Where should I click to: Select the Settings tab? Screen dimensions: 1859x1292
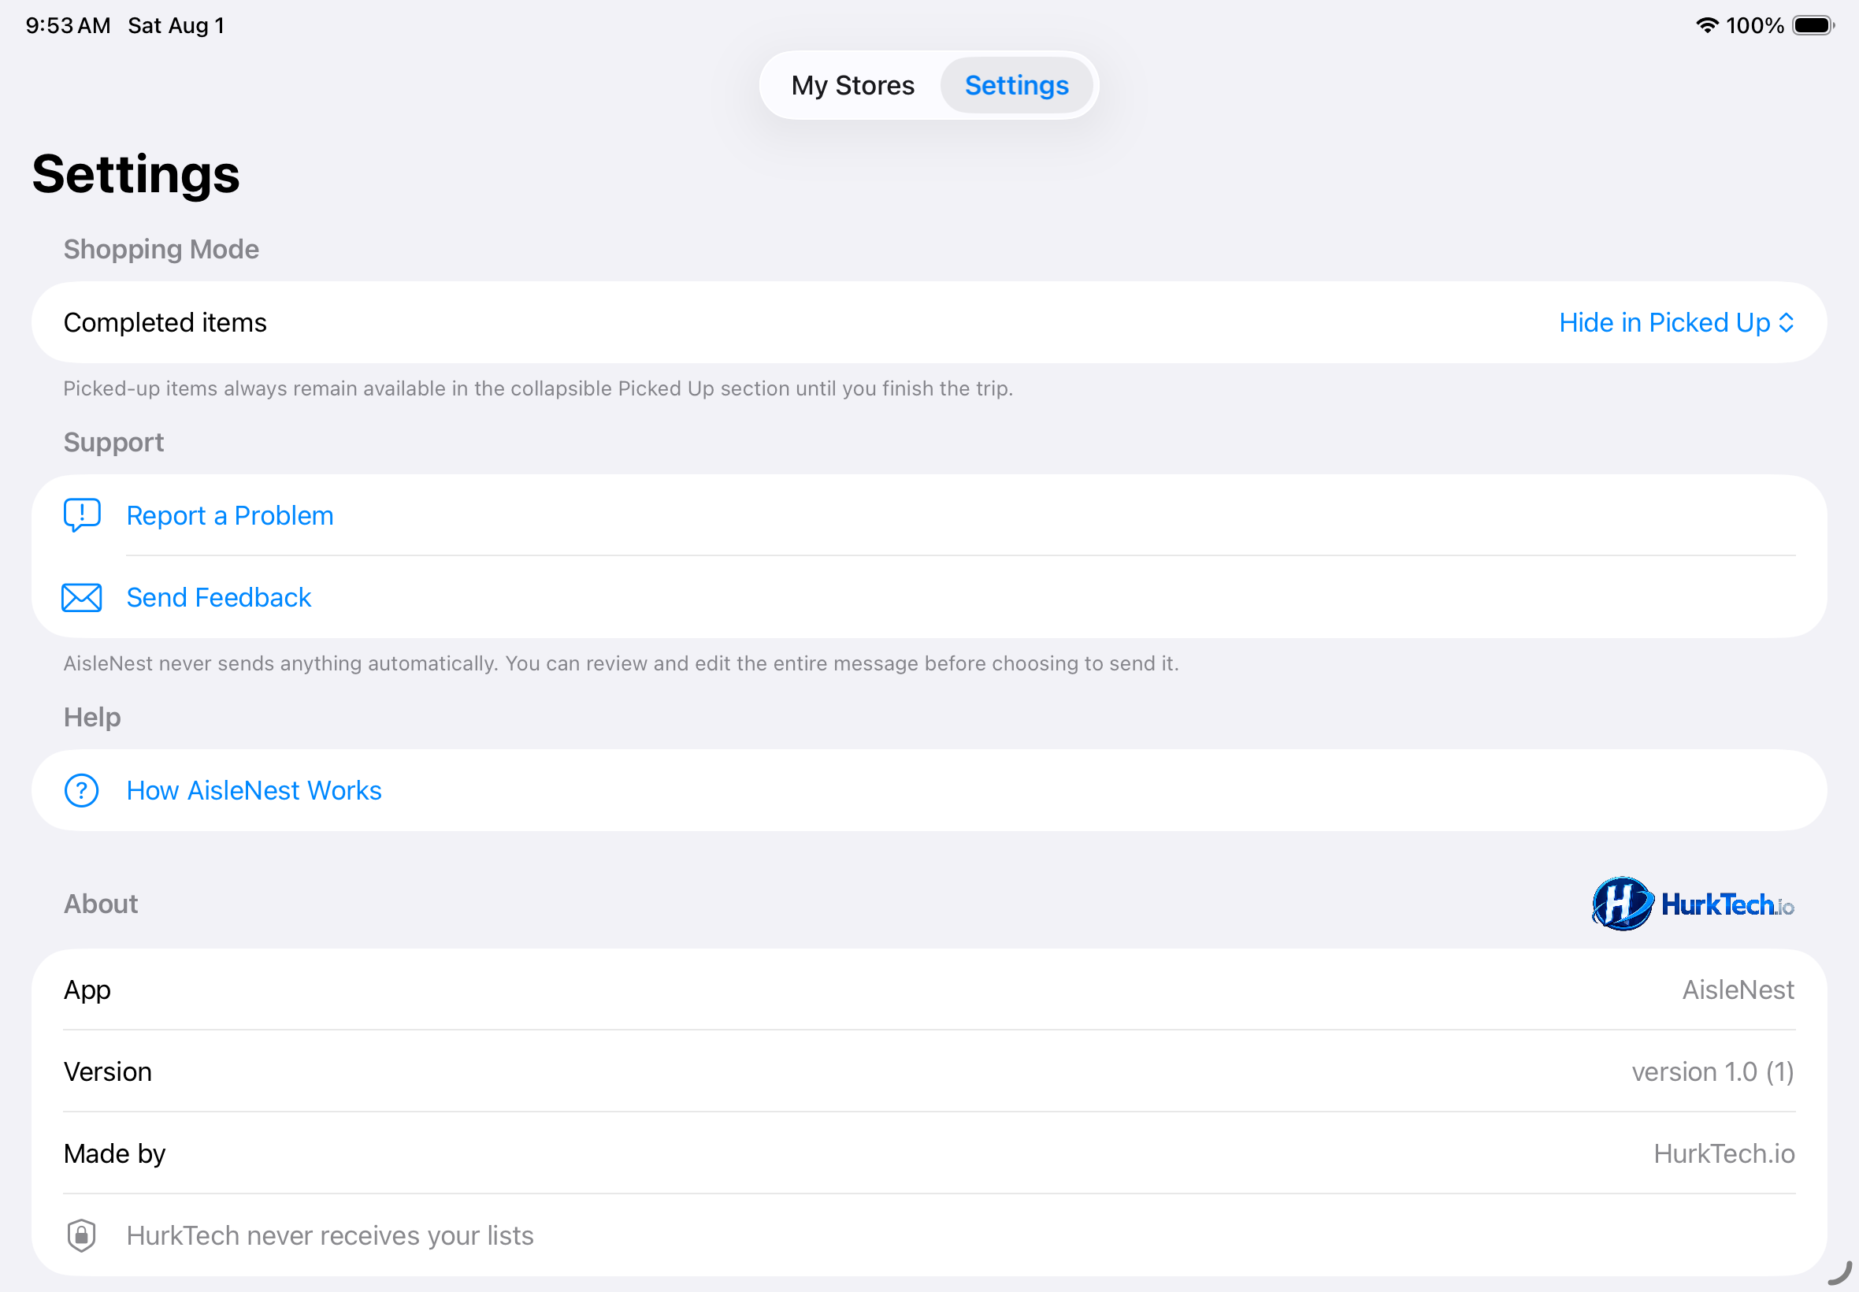(1016, 85)
